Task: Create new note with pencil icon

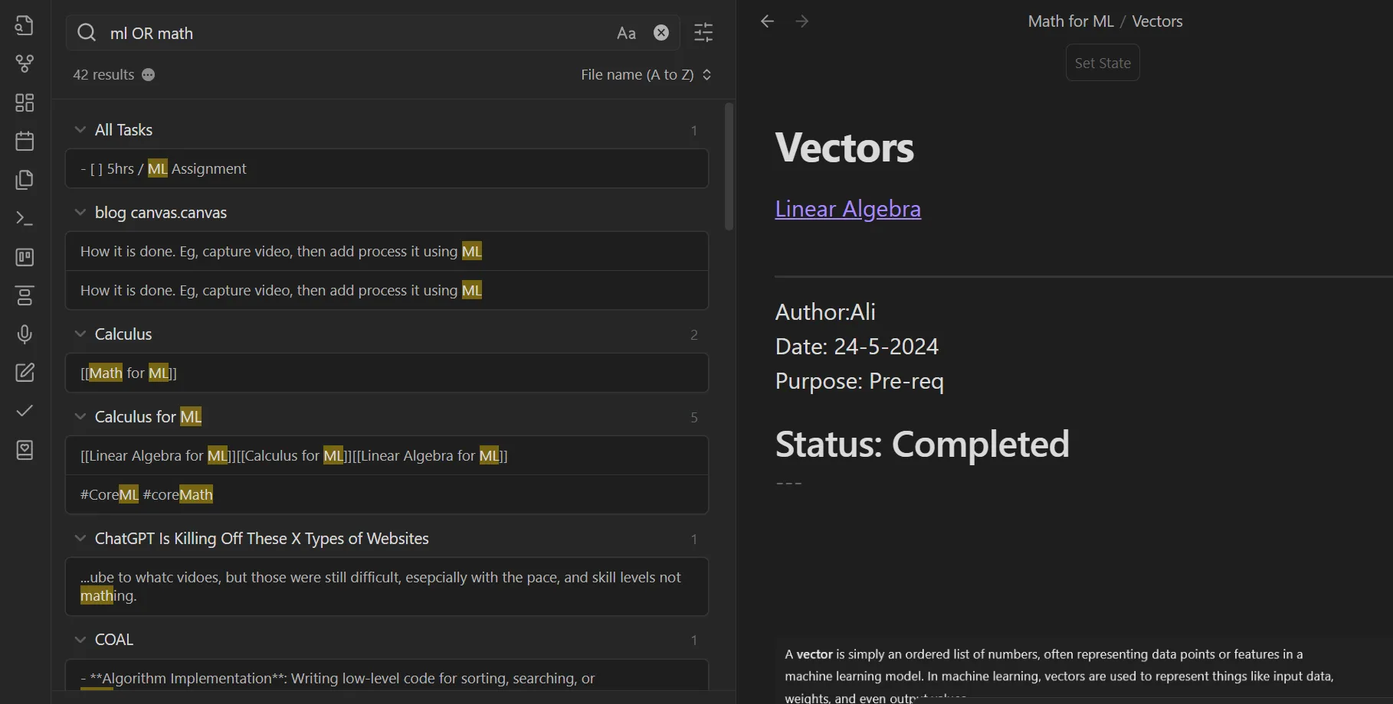Action: coord(25,373)
